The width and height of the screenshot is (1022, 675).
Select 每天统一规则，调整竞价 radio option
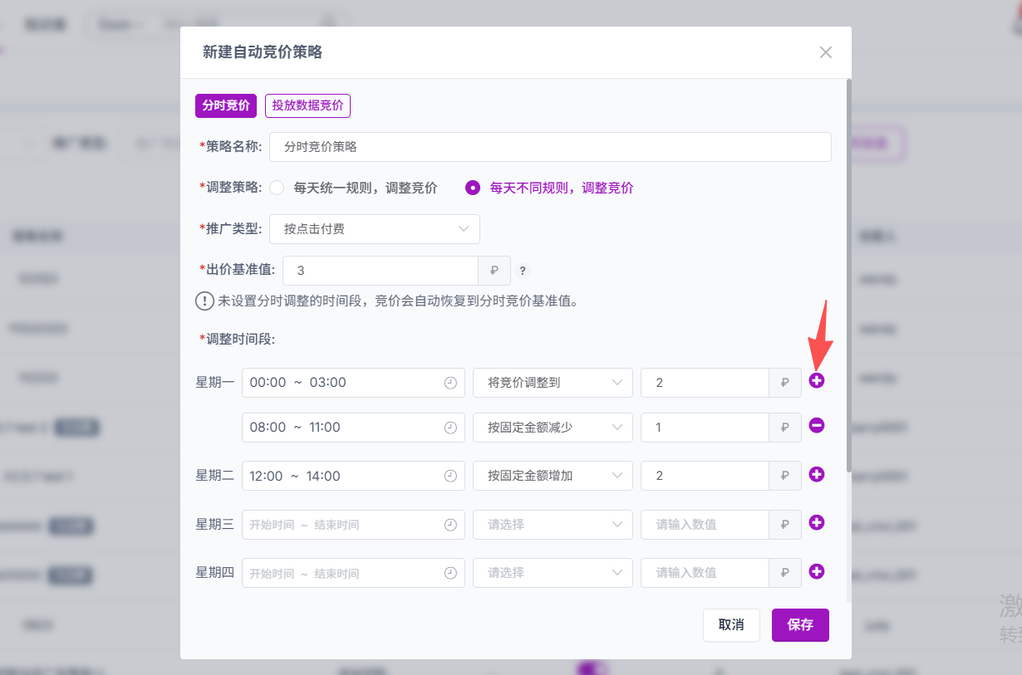[x=277, y=188]
